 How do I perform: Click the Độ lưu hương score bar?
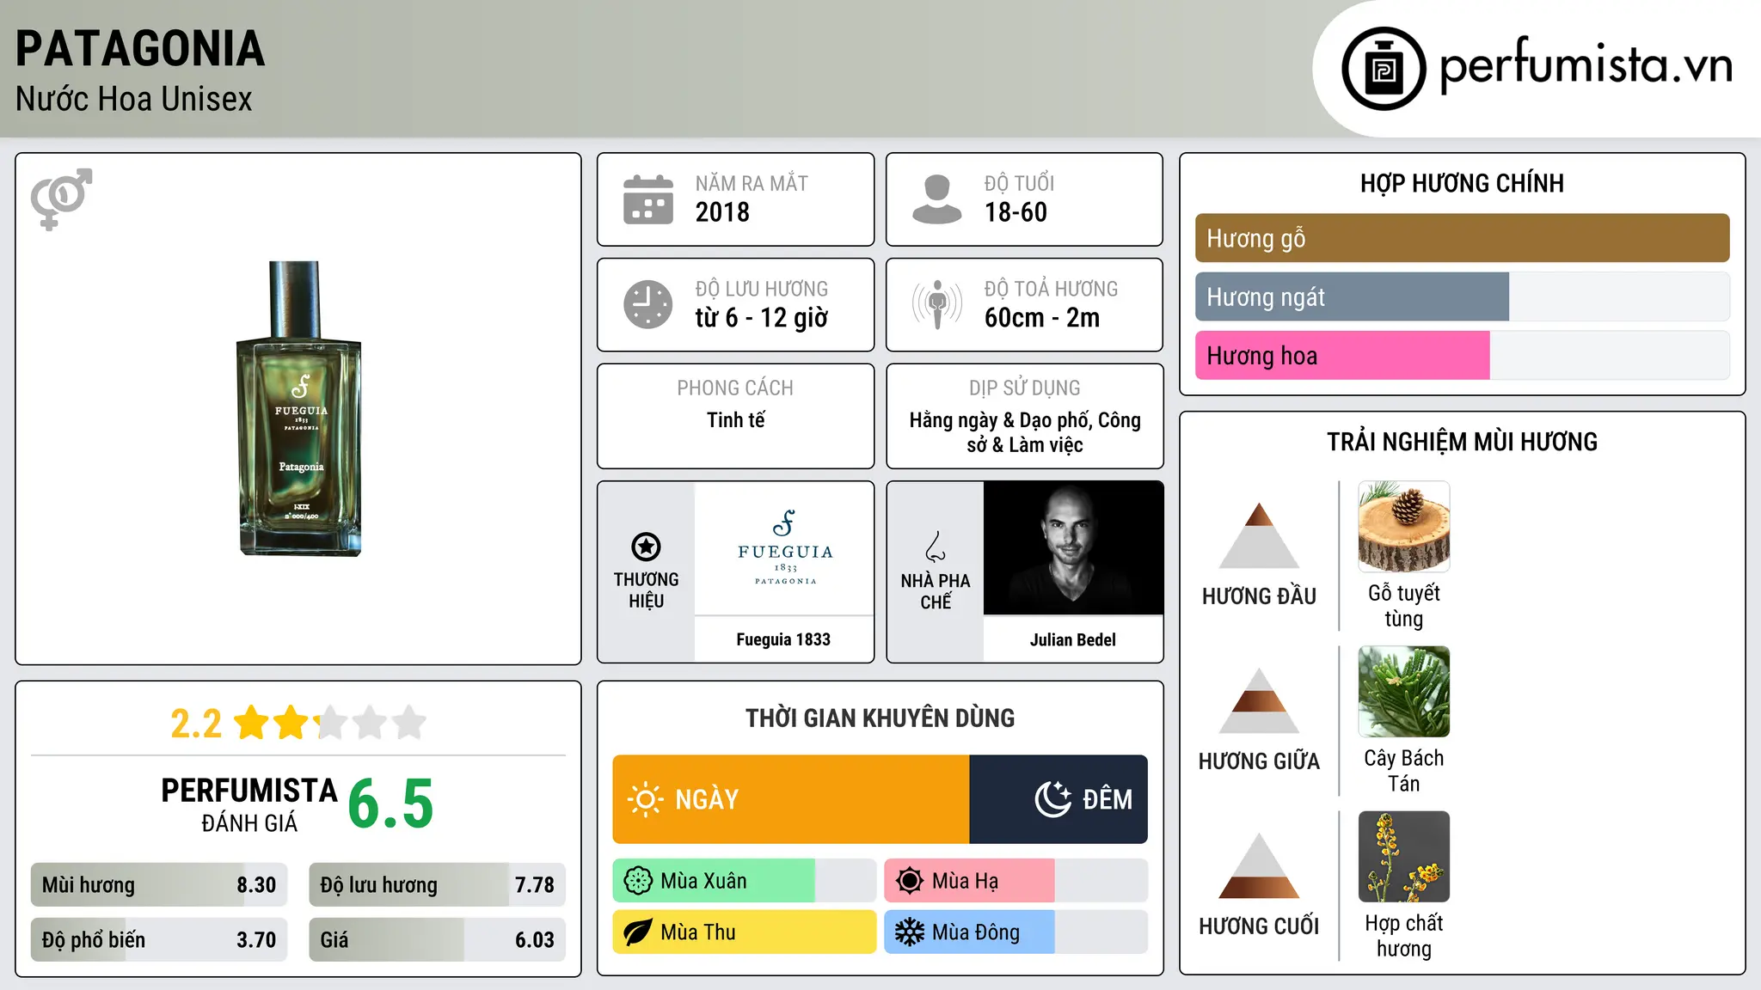coord(437,885)
